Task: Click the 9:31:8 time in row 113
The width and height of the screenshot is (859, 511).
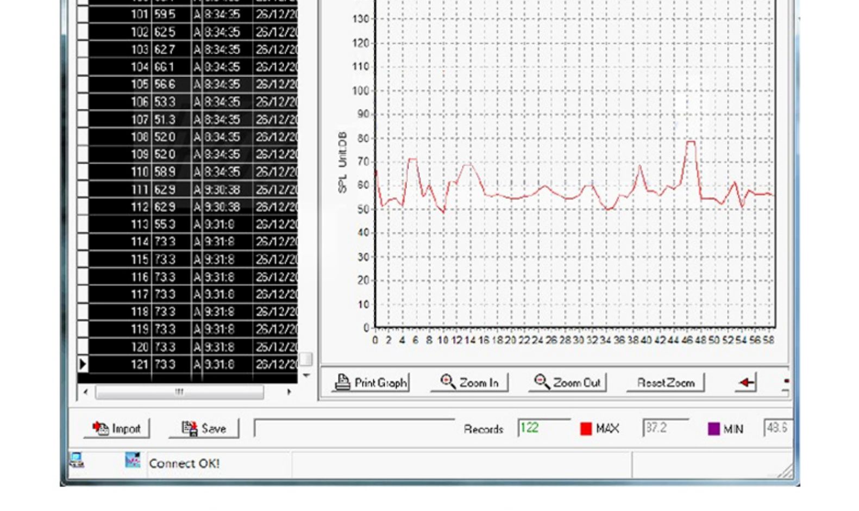Action: (219, 224)
